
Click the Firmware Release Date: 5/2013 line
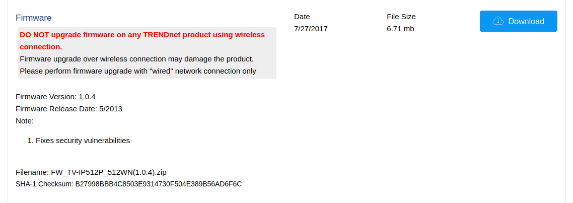69,108
